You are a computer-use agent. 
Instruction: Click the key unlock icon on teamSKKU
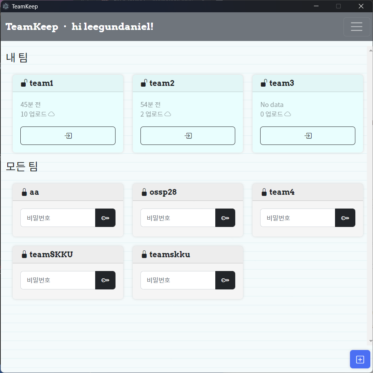[x=105, y=280]
